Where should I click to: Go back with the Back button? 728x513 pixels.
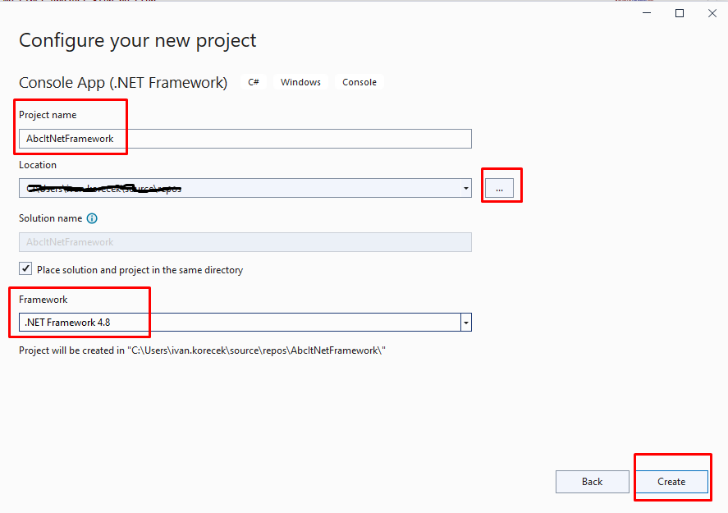pyautogui.click(x=592, y=482)
